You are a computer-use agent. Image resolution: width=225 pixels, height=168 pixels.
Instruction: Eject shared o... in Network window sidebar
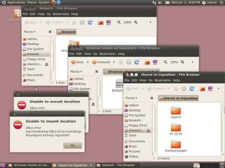(x=47, y=64)
